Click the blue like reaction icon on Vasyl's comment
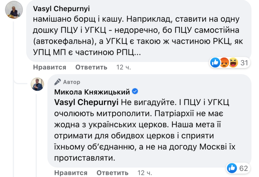 (215, 63)
